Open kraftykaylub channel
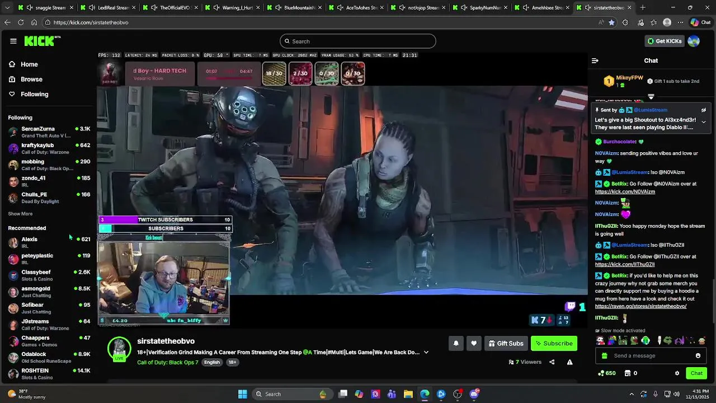The width and height of the screenshot is (716, 403). pos(49,148)
